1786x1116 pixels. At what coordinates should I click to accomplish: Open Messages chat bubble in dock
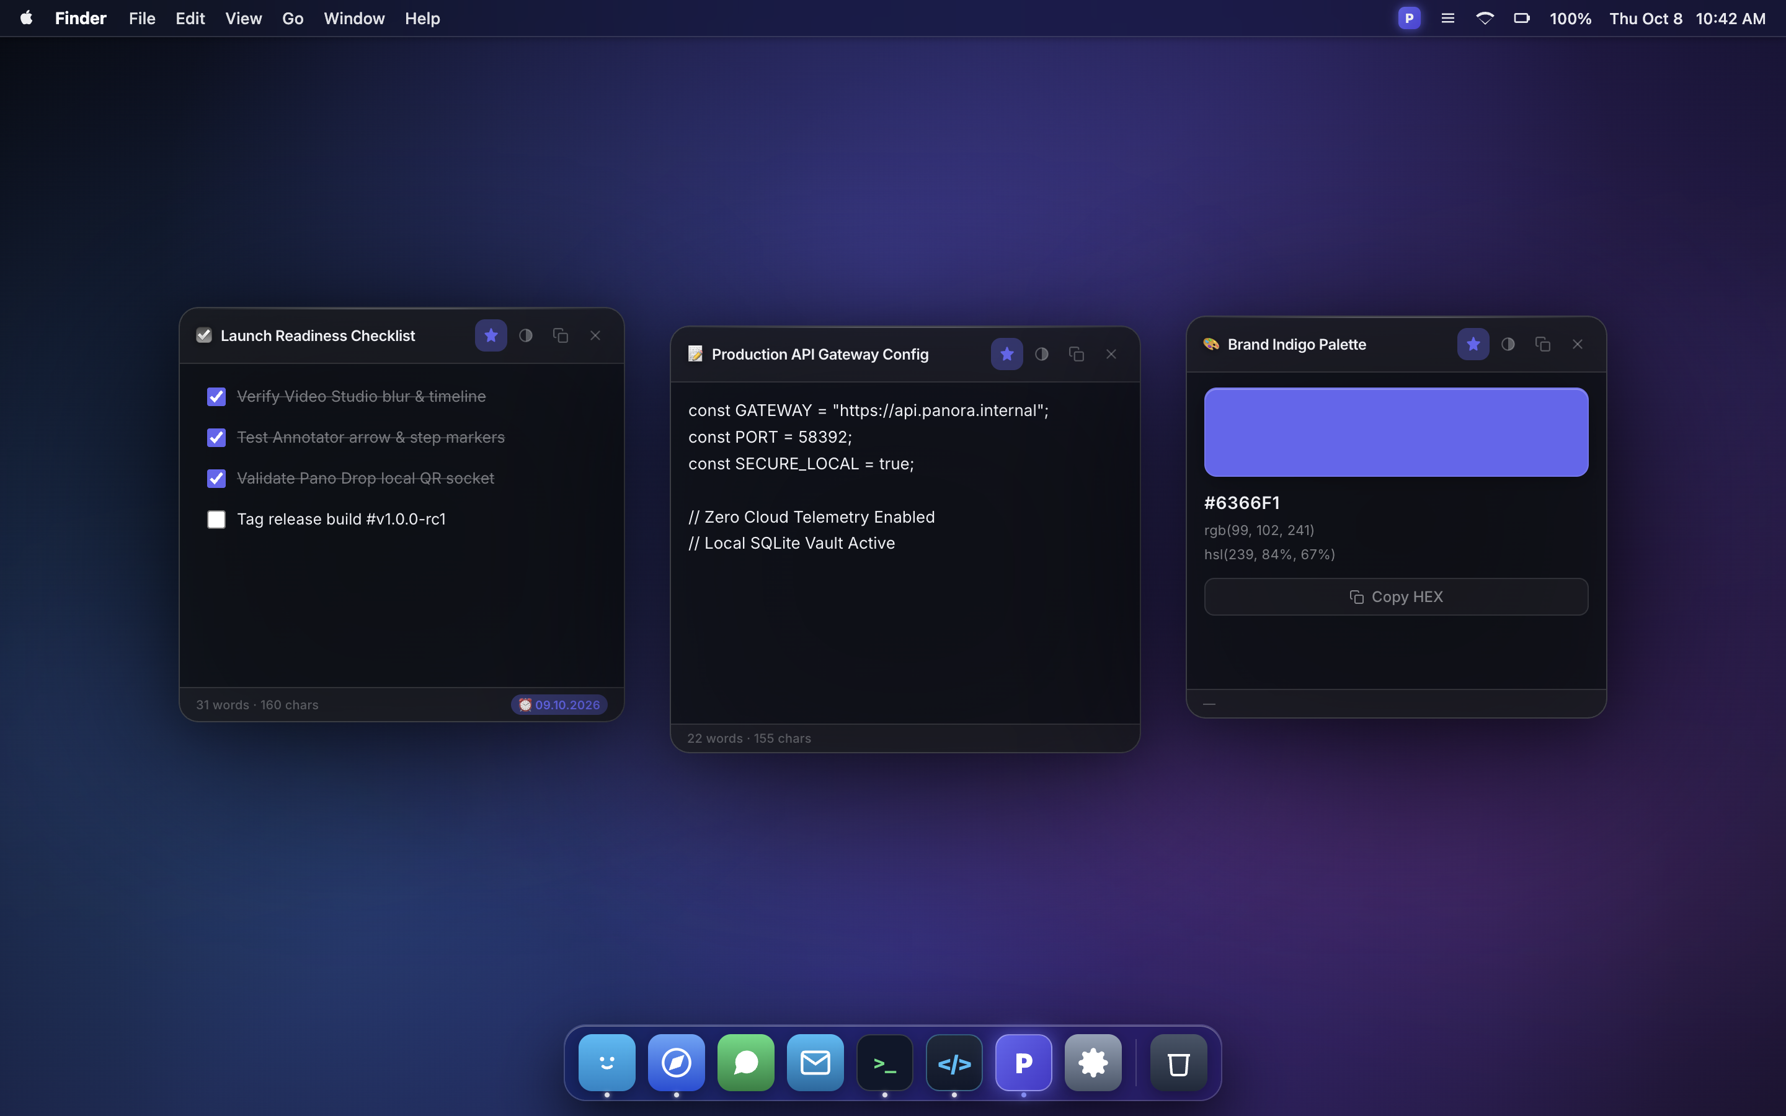(x=745, y=1063)
